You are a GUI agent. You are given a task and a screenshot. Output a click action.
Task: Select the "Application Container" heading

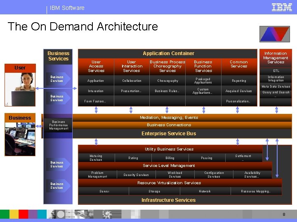[x=168, y=53]
